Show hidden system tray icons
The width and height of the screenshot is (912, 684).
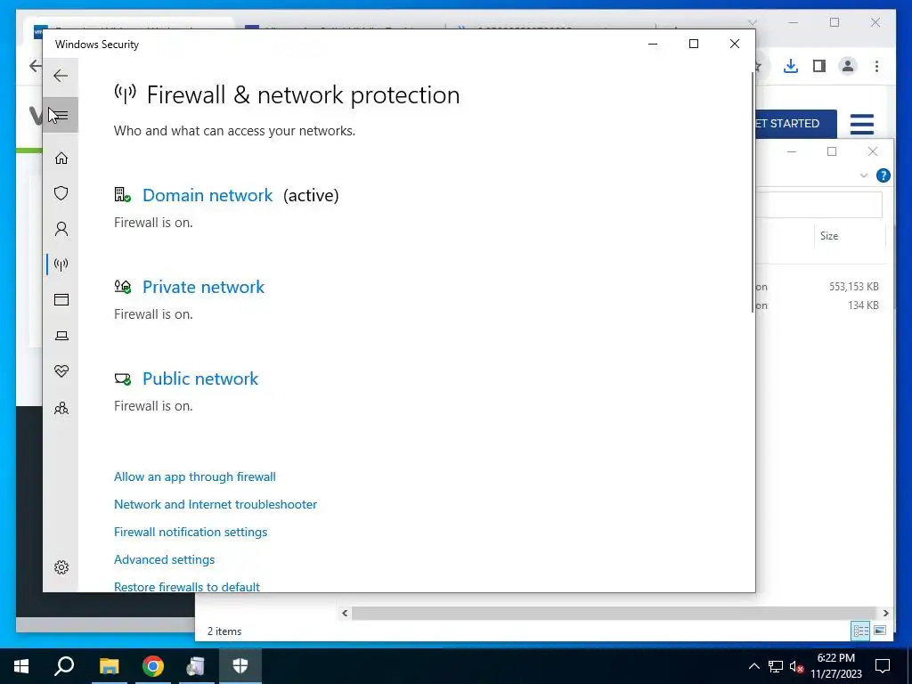[x=753, y=666]
